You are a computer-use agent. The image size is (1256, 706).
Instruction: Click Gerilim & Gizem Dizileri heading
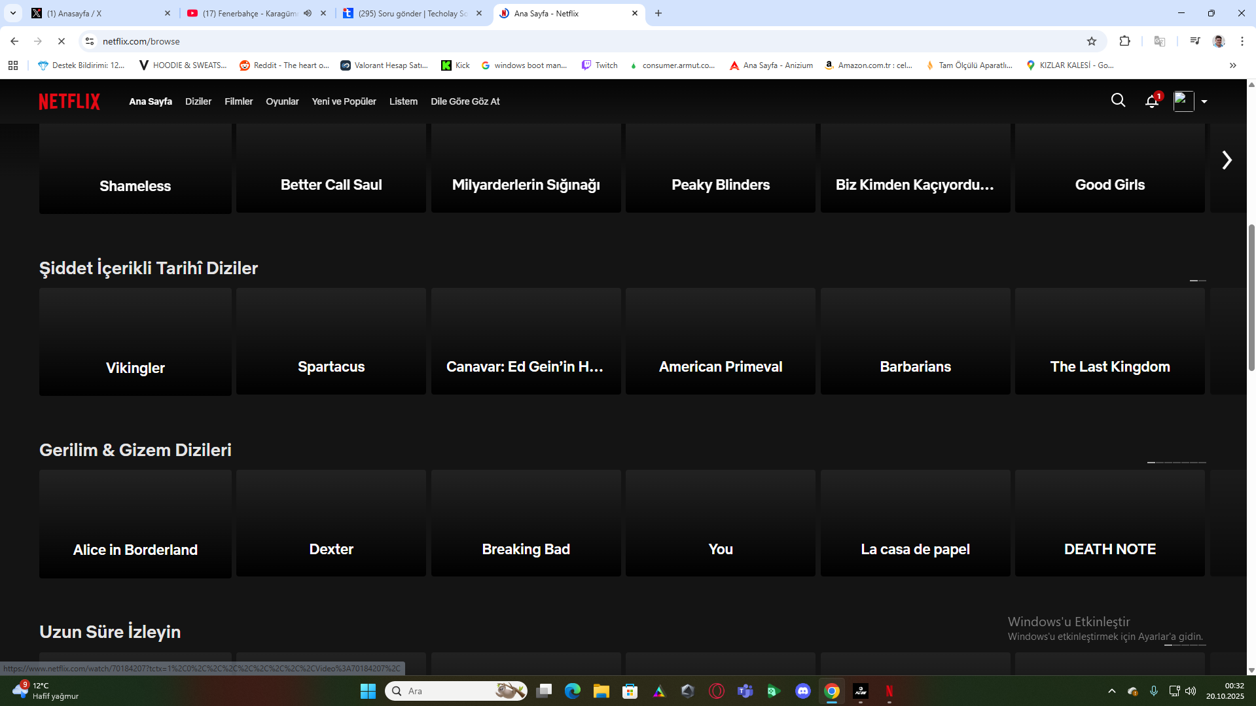click(135, 450)
